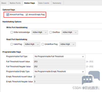Click the [4 - 253] range hint

tap(90, 62)
